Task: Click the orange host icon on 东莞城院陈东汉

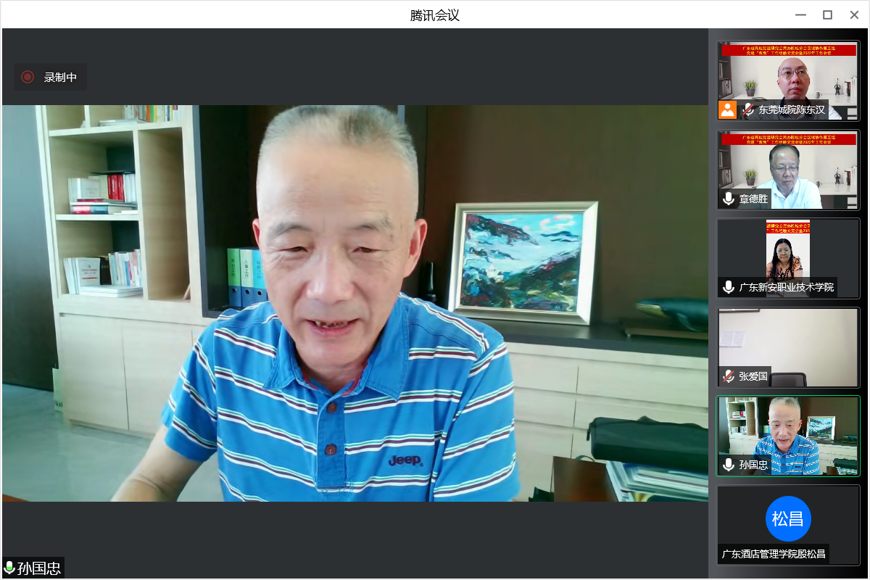Action: point(728,110)
